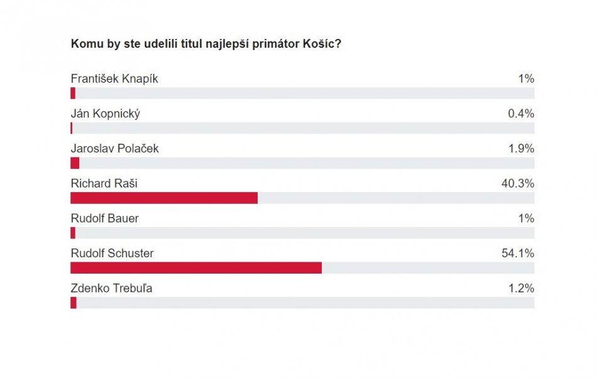Click Richard Raši's red progress bar
Image resolution: width=597 pixels, height=379 pixels.
[x=163, y=198]
